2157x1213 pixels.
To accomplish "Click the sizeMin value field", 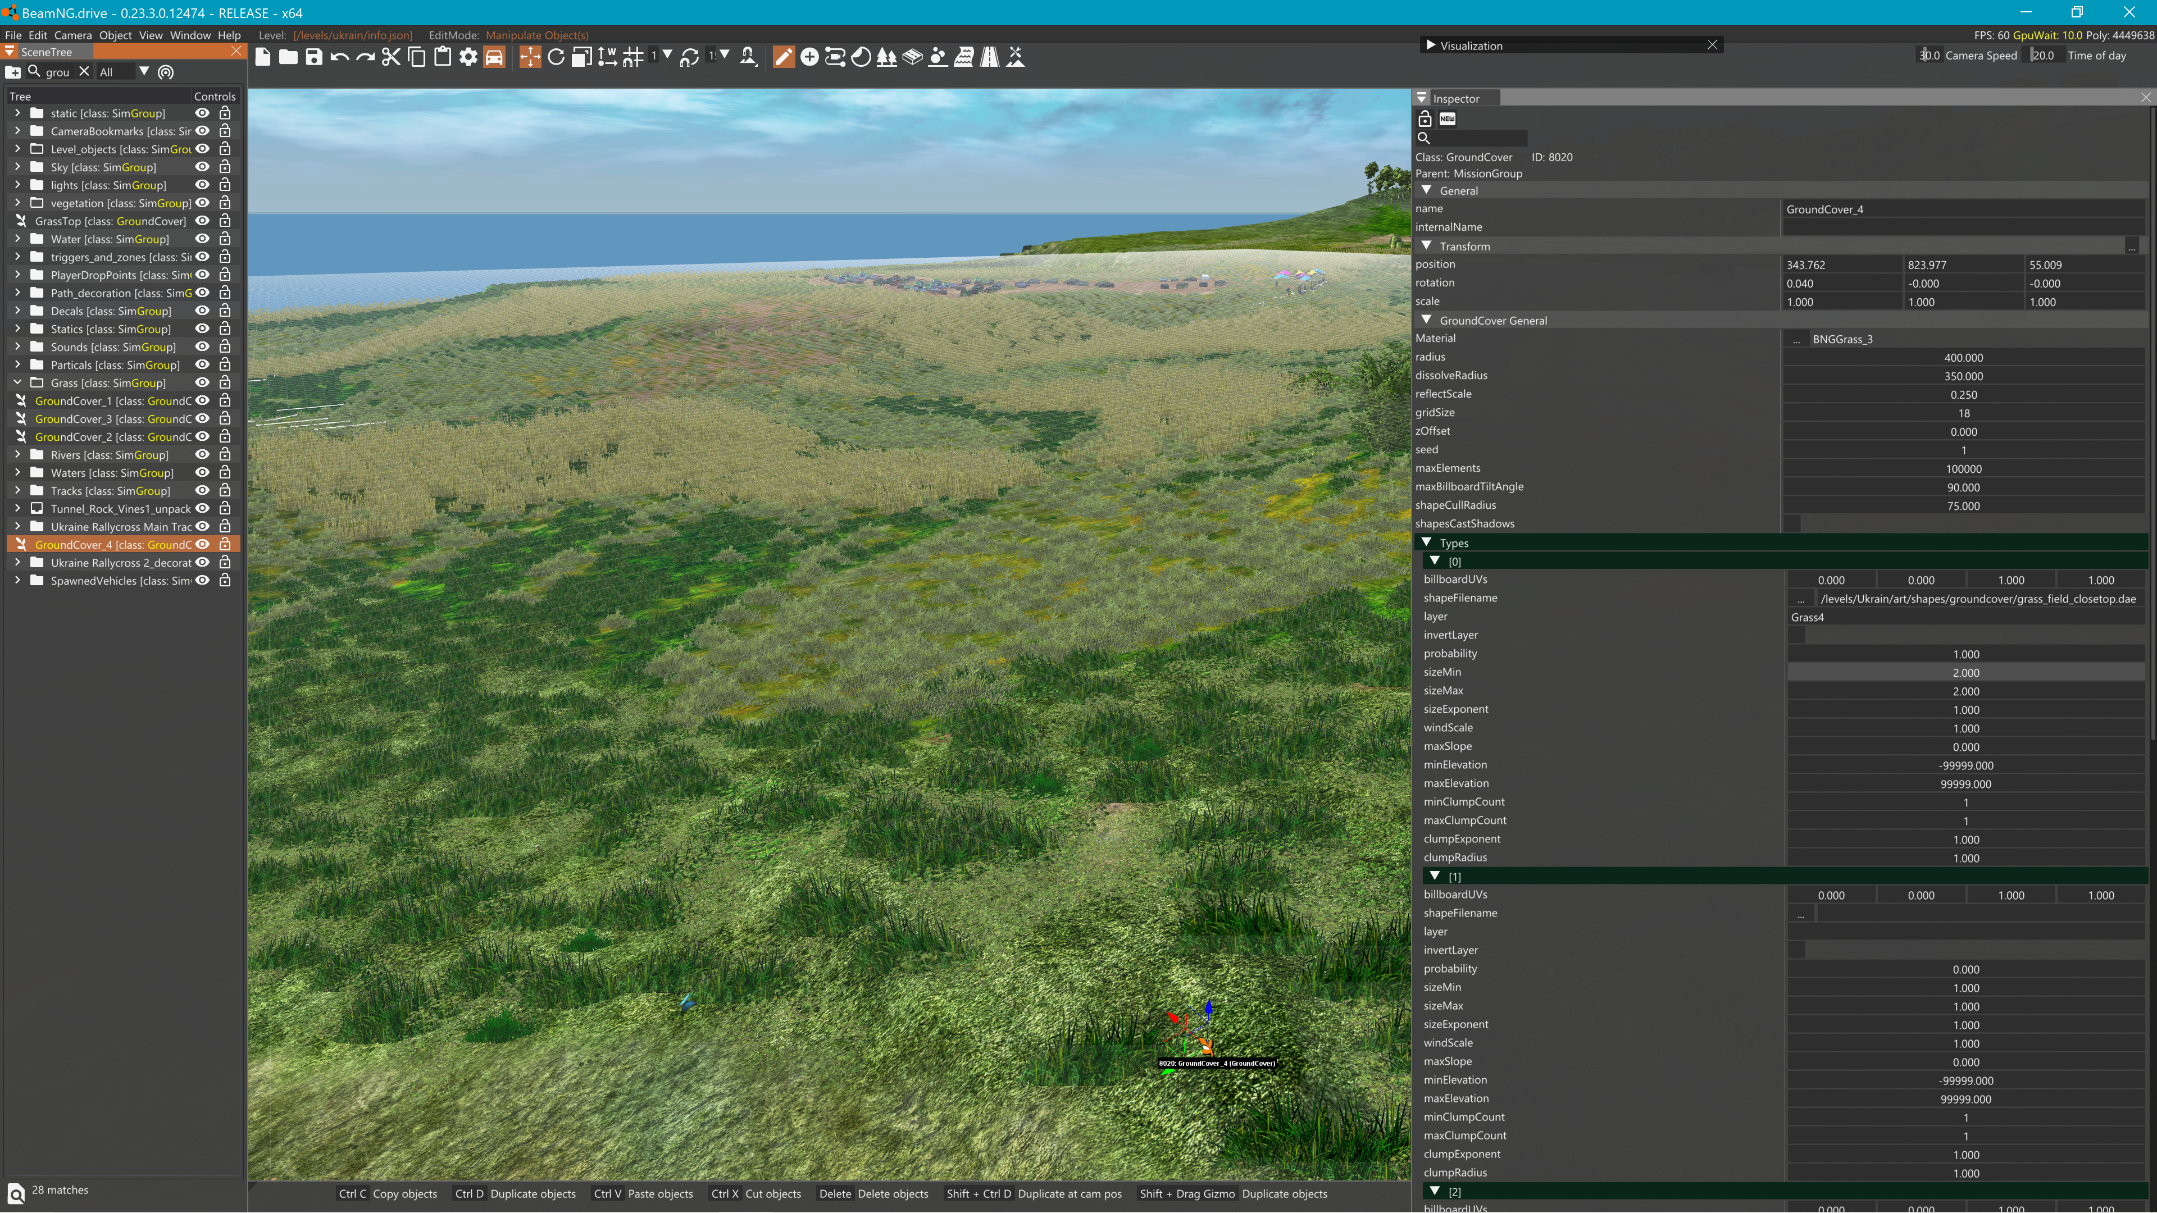I will click(x=1965, y=673).
